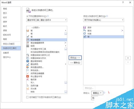Select the 将当前绘图笔添加到绘图笔收藏夹 row
Image resolution: width=134 pixels, height=109 pixels.
[47, 52]
